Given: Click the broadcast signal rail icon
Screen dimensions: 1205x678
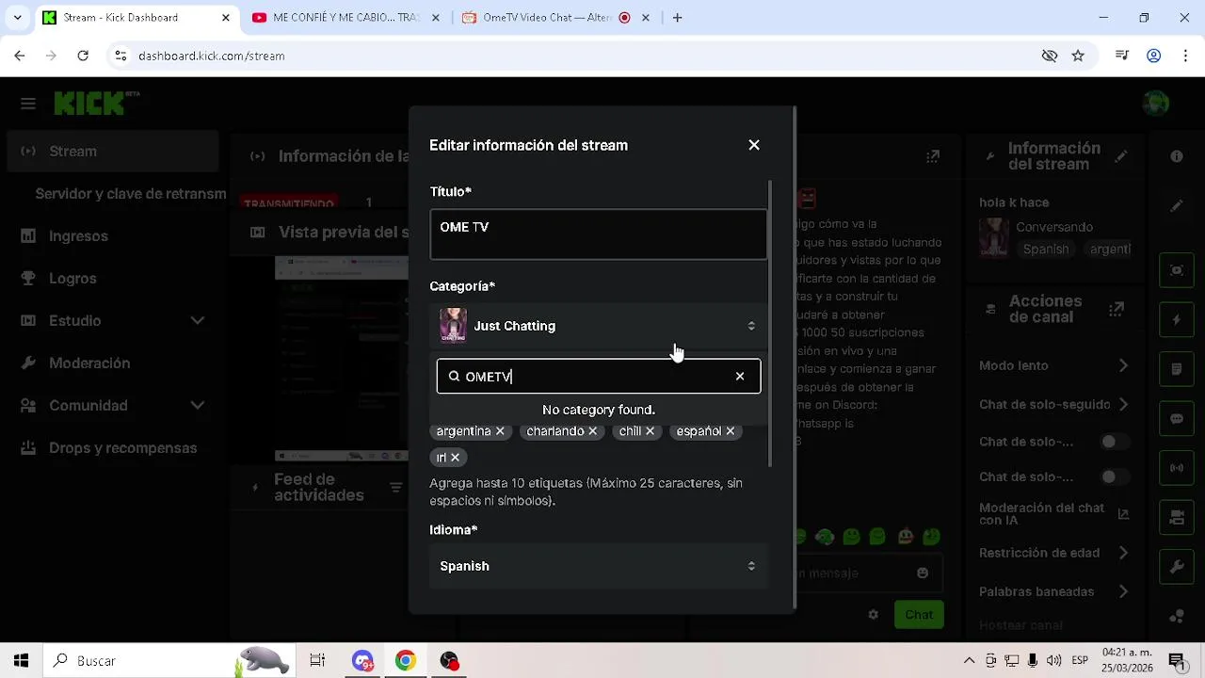Looking at the screenshot, I should (1177, 467).
